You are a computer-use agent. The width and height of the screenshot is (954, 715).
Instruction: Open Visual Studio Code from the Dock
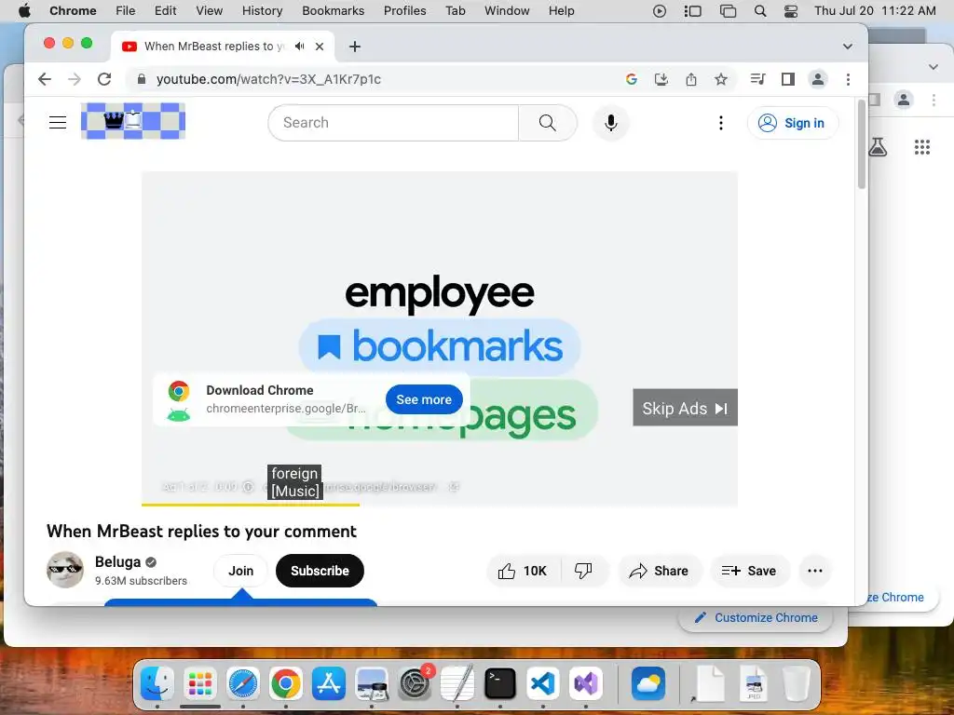point(543,683)
